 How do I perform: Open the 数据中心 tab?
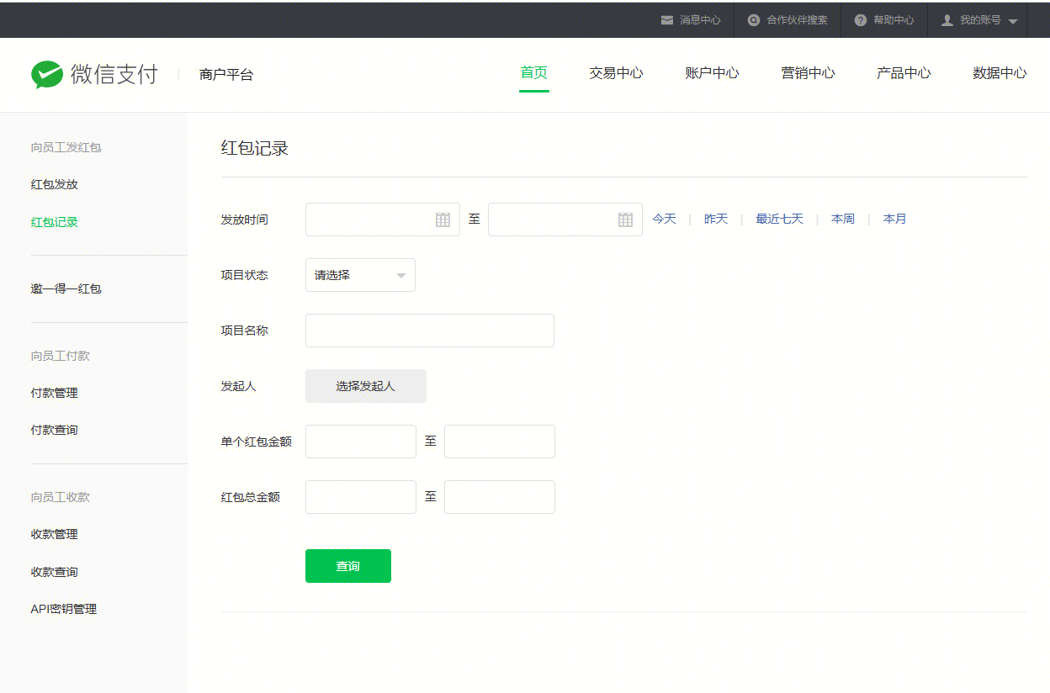(x=1000, y=73)
